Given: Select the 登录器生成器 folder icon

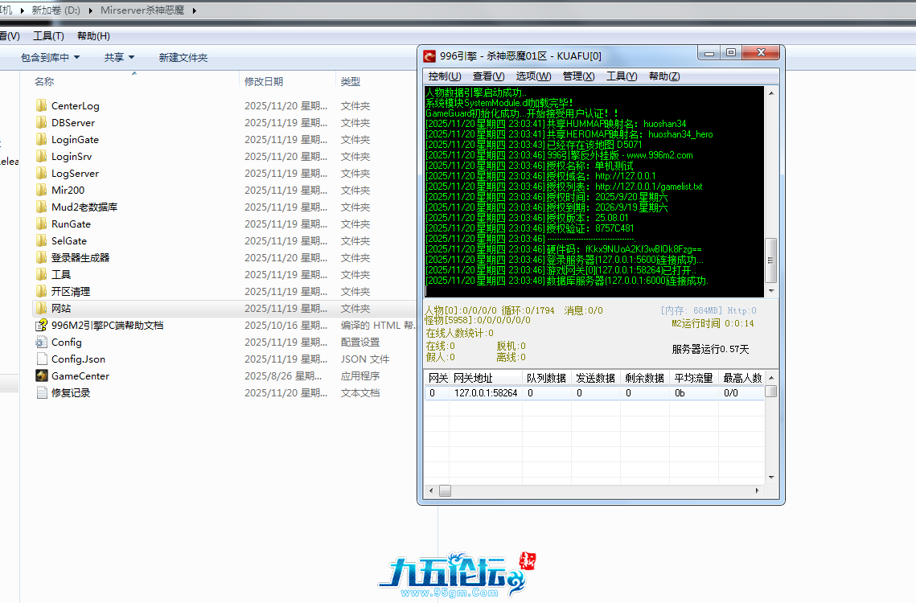Looking at the screenshot, I should click(x=42, y=258).
